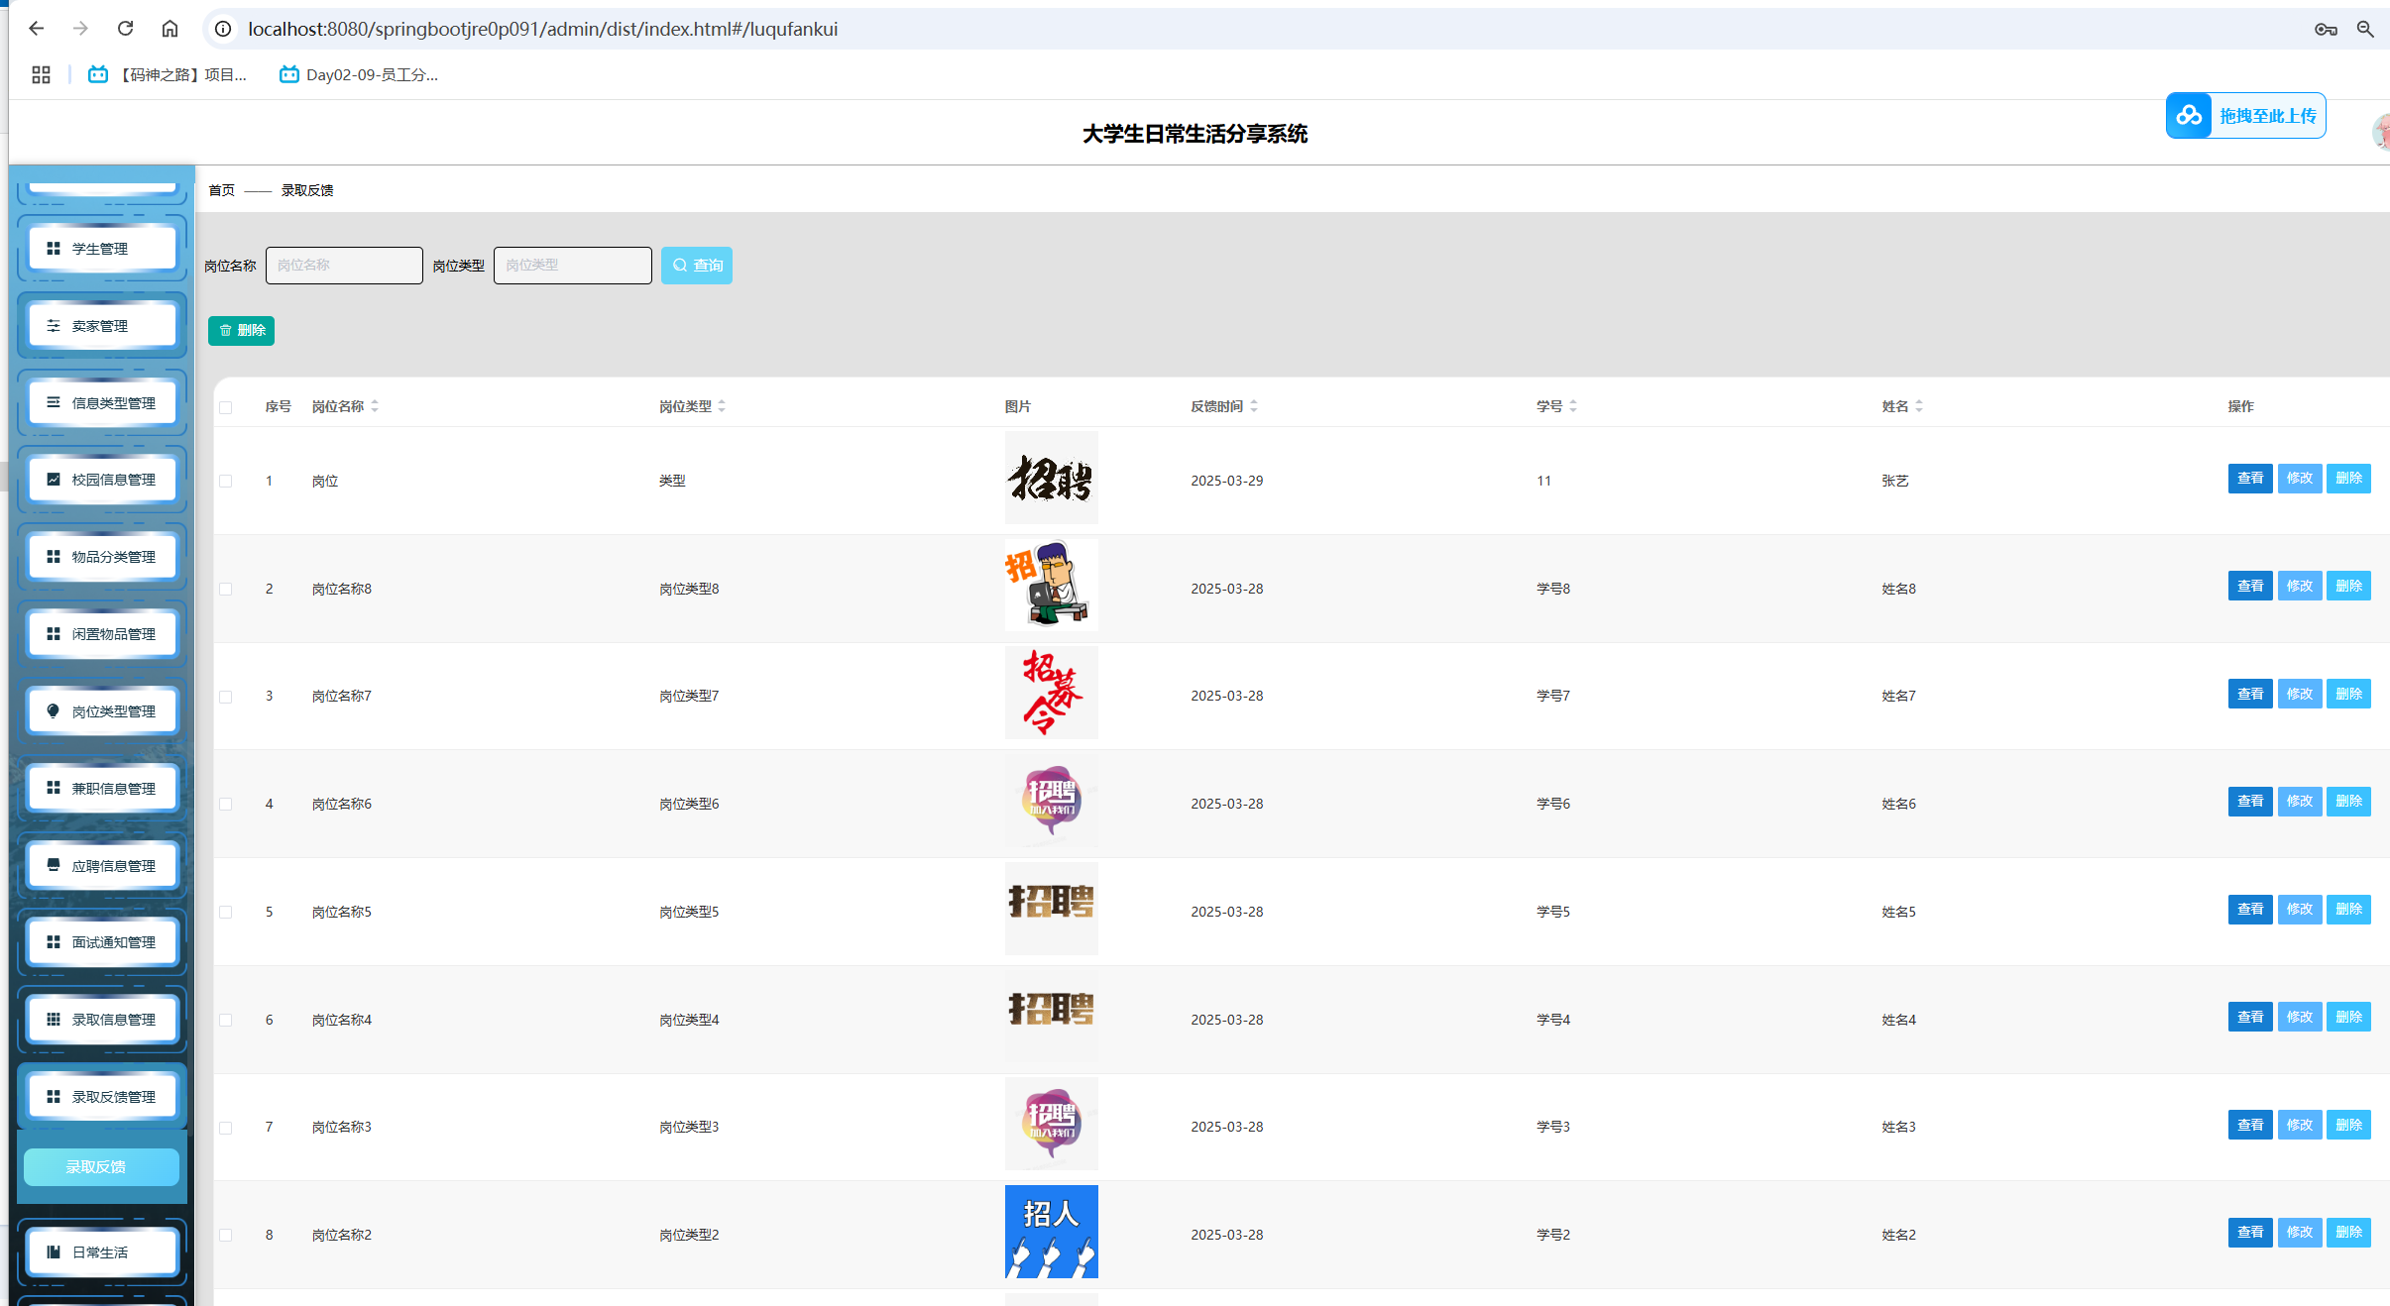Click the trash icon on 删除 button

[x=226, y=331]
